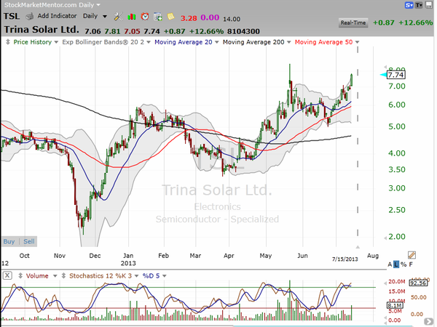Click the 20.0M volume axis label
The height and width of the screenshot is (327, 437).
pyautogui.click(x=397, y=282)
